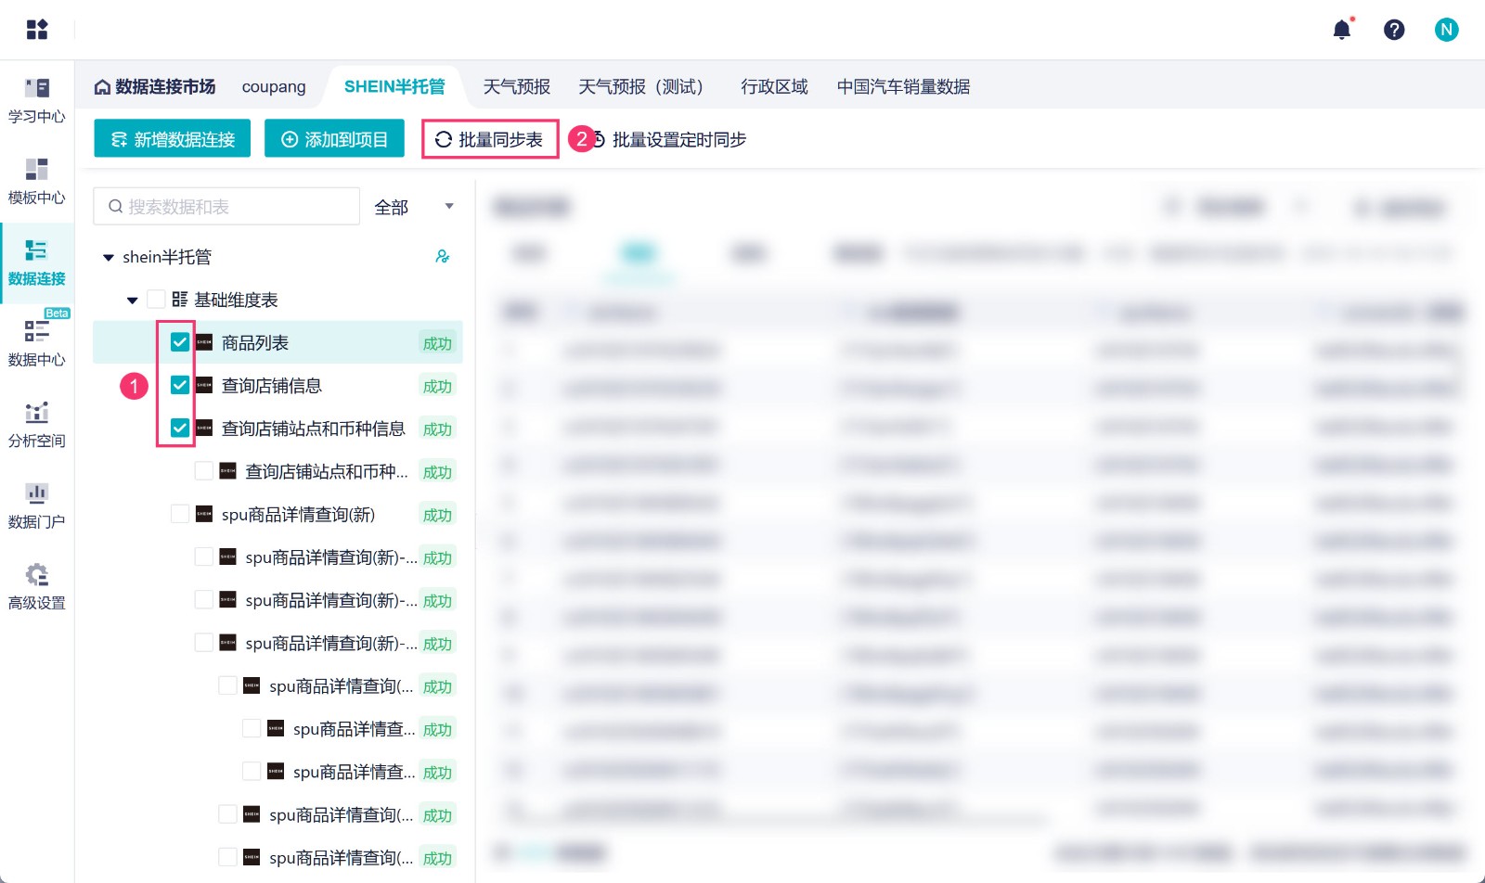Click the 新增数据连接 button
1485x883 pixels.
click(173, 139)
